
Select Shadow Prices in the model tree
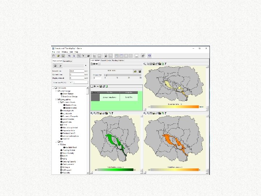click(71, 105)
